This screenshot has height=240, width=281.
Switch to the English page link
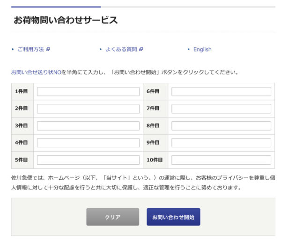202,49
